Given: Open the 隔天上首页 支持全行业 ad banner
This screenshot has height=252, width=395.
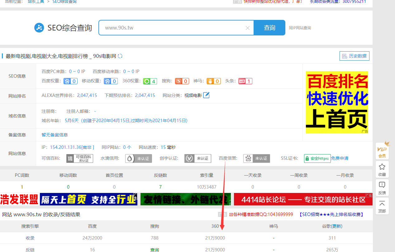Looking at the screenshot, I should (88, 199).
